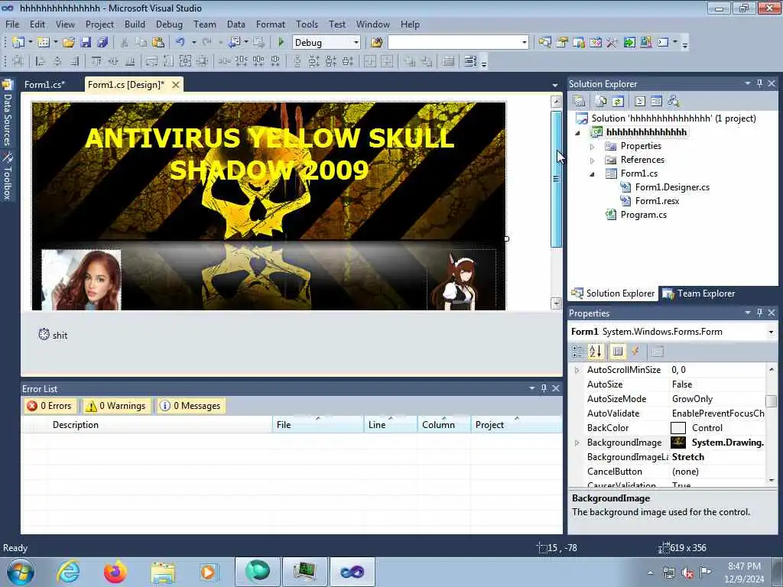Switch to the Form1.cs* code tab
This screenshot has width=783, height=587.
tap(44, 85)
